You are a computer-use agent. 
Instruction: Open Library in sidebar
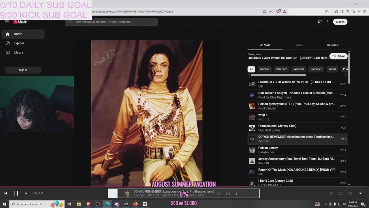coord(23,53)
